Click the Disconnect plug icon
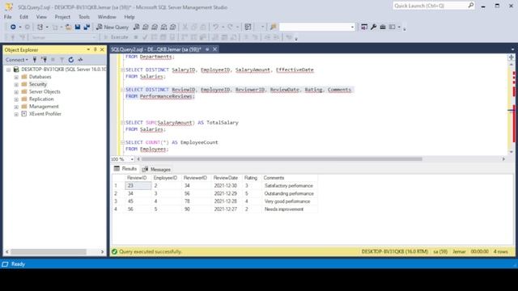Image resolution: width=518 pixels, height=291 pixels. click(x=44, y=60)
